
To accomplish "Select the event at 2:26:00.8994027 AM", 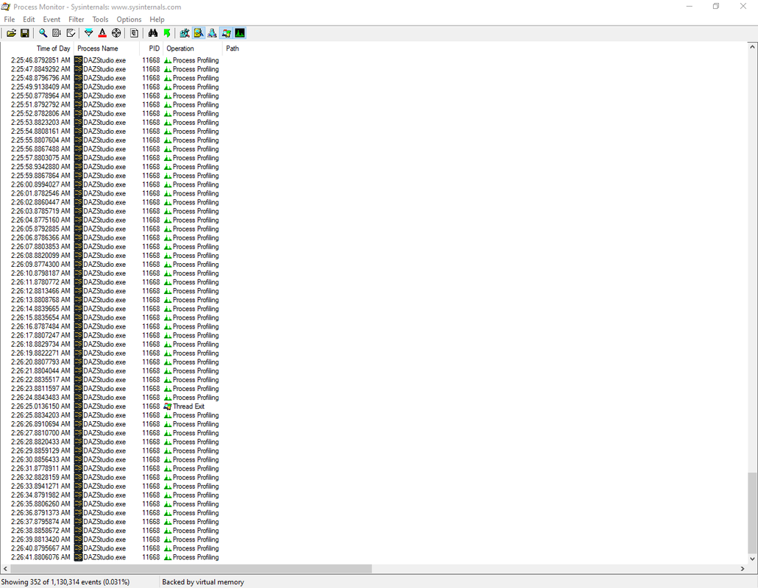I will coord(374,184).
